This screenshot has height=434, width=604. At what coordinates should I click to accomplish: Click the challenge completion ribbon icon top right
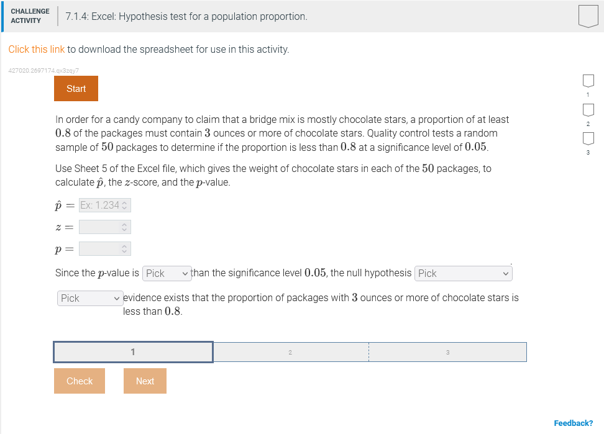coord(588,15)
